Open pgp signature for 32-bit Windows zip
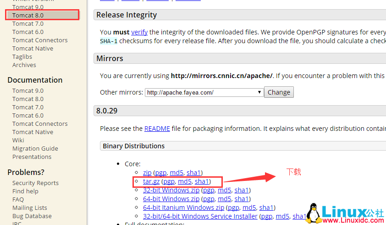This screenshot has width=386, height=225. point(209,190)
